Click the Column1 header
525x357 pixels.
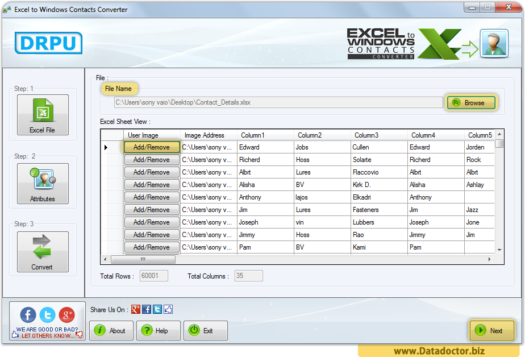(265, 135)
